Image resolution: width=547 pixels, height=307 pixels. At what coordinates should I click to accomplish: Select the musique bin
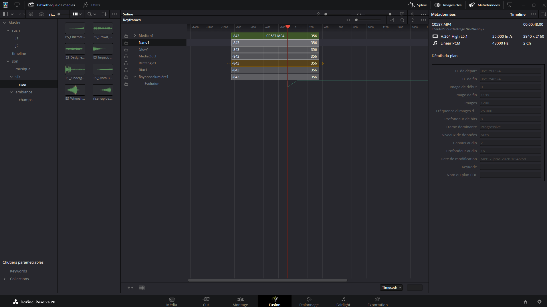[x=23, y=69]
